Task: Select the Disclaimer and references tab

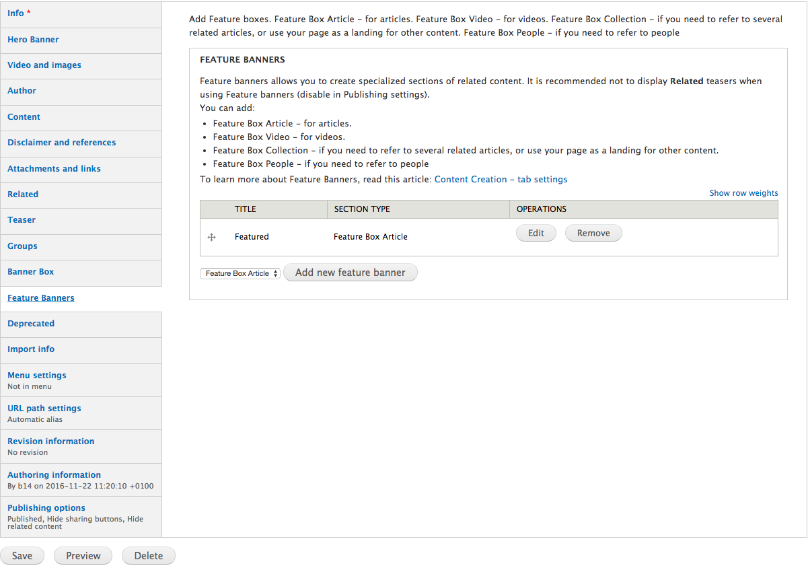Action: tap(61, 143)
